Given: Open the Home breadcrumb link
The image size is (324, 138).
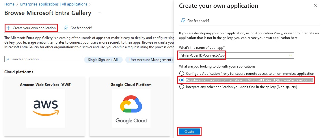Looking at the screenshot, I should (9, 4).
